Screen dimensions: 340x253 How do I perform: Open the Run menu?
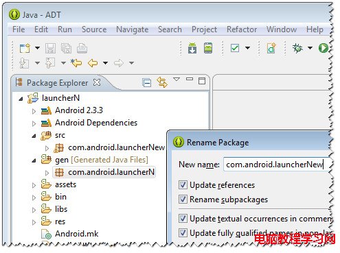tap(65, 29)
